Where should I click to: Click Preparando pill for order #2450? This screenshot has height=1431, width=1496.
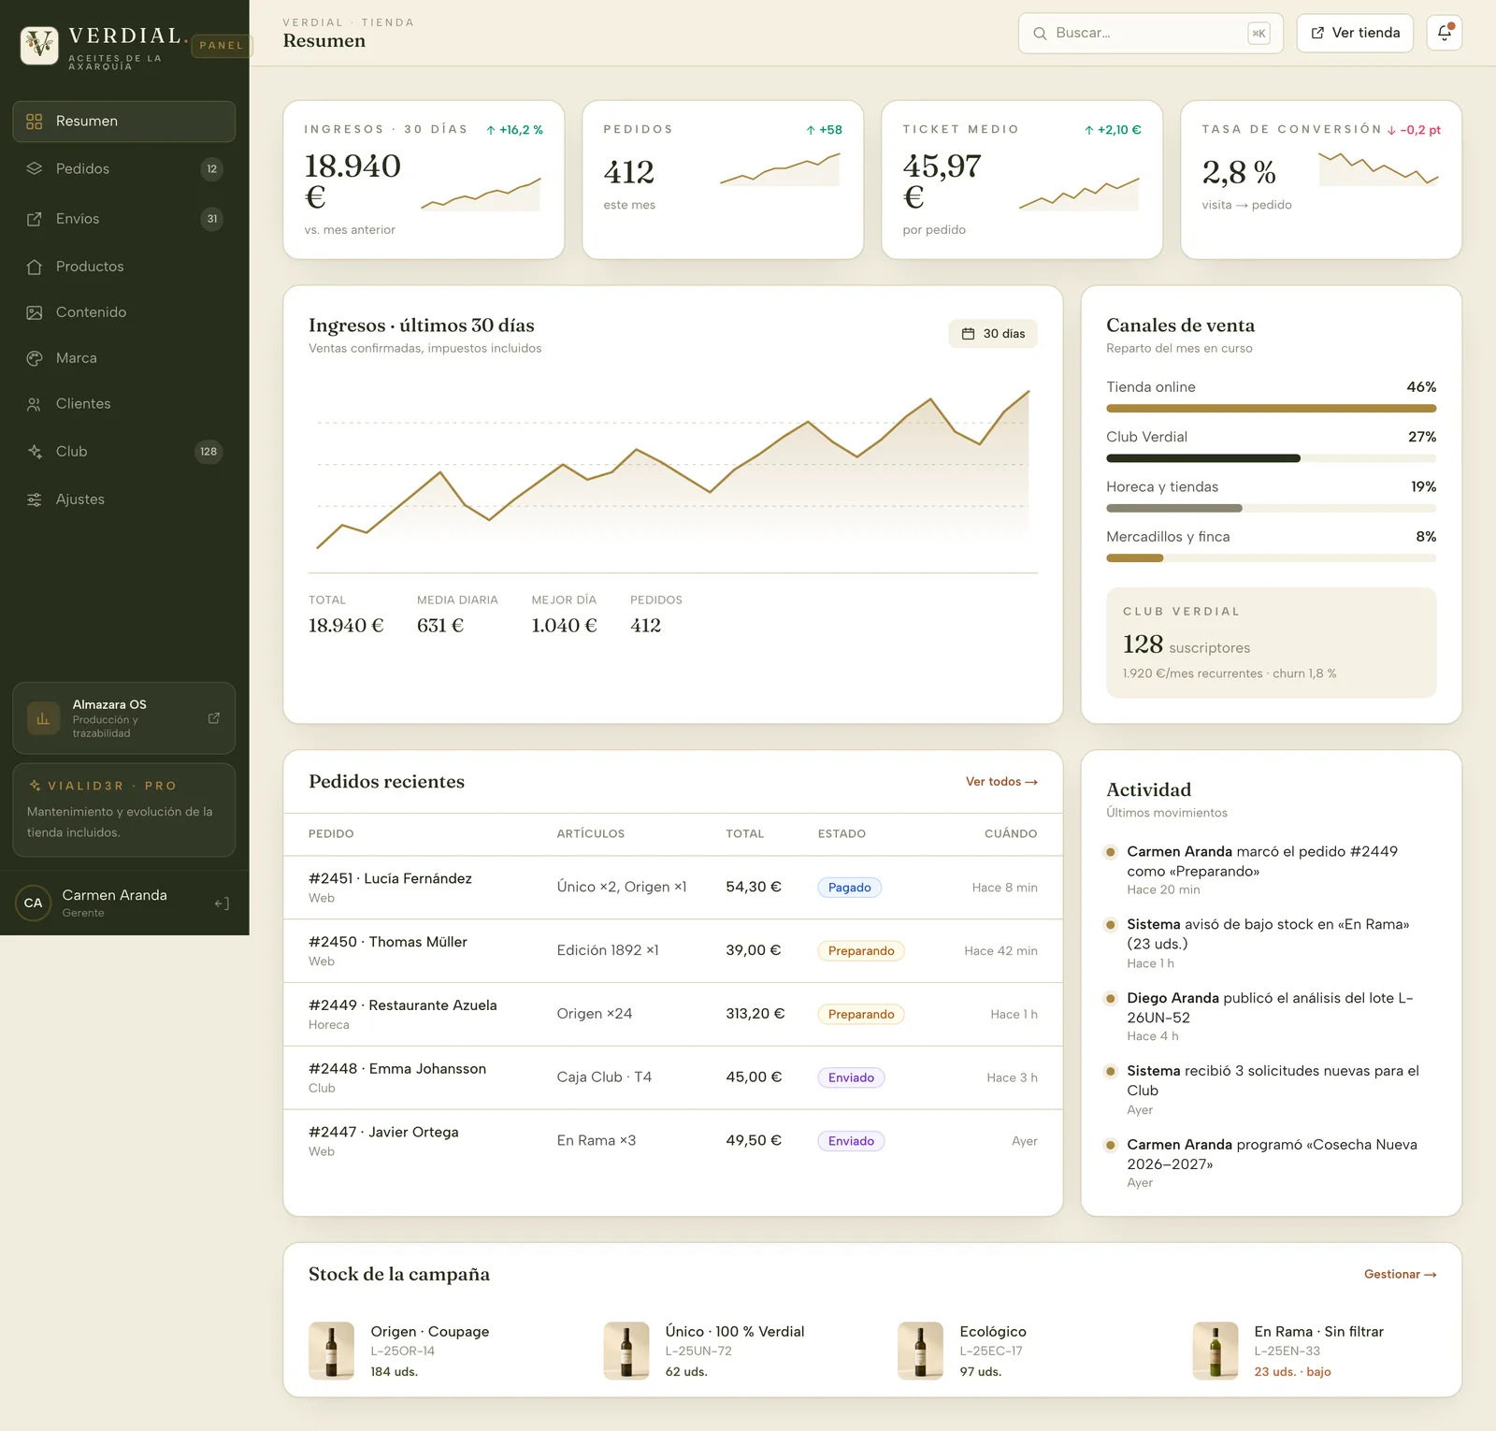(x=861, y=951)
